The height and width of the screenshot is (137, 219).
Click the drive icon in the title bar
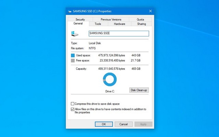70,11
